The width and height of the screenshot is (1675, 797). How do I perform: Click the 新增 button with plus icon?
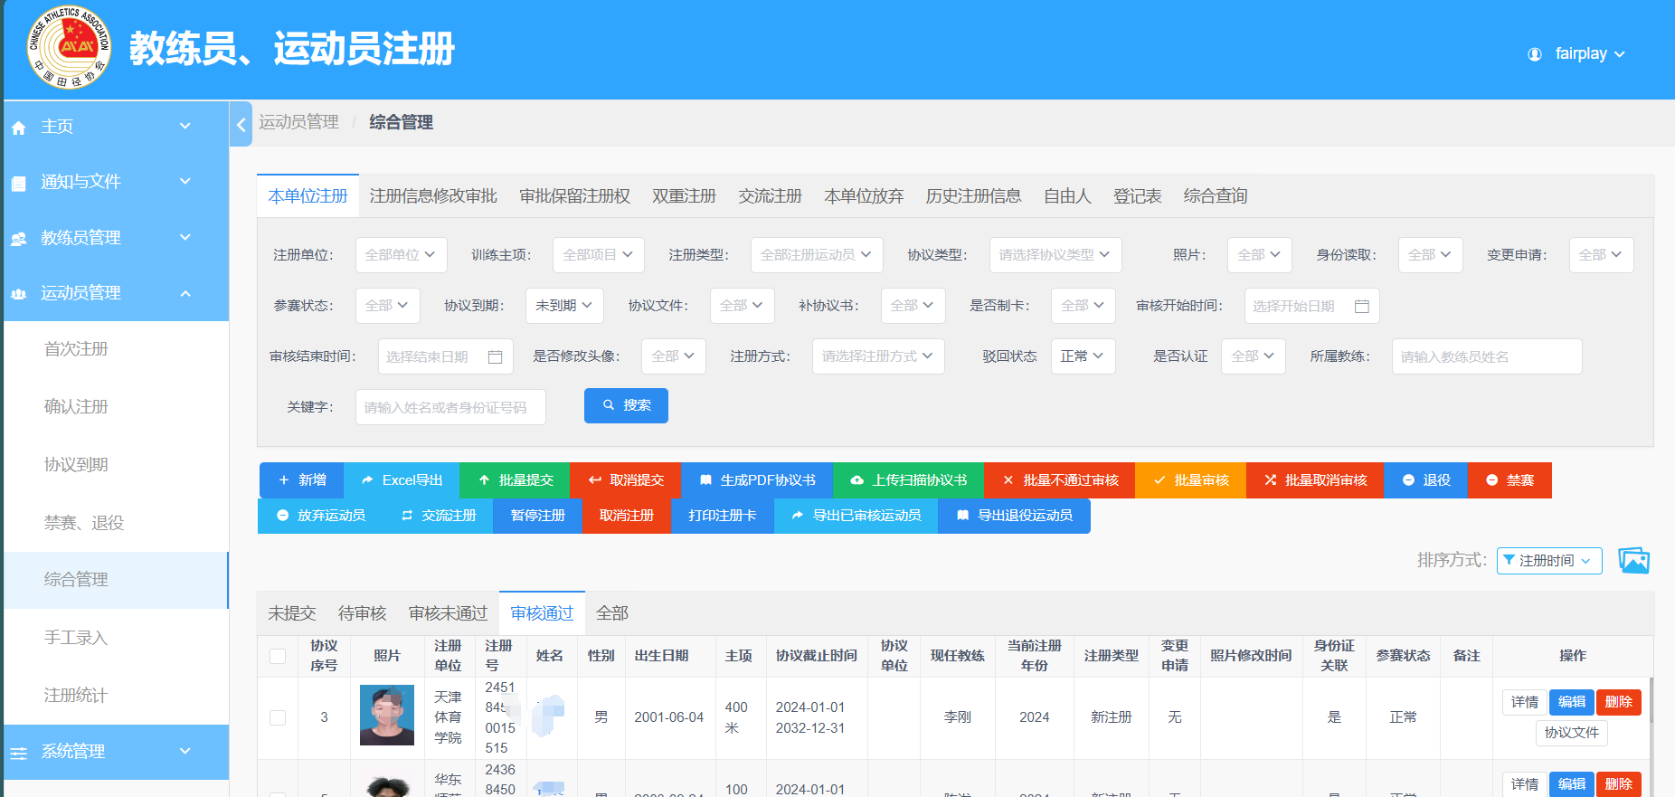(x=301, y=480)
